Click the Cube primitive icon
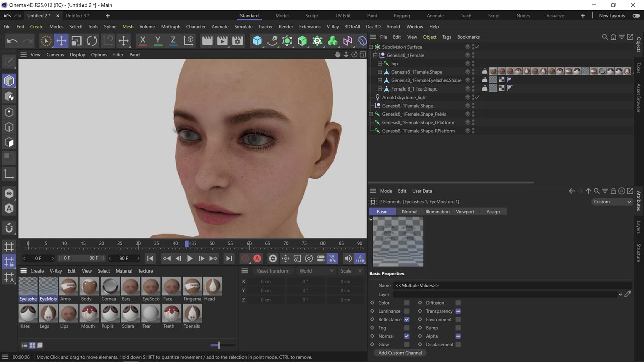Image resolution: width=644 pixels, height=362 pixels. 257,41
